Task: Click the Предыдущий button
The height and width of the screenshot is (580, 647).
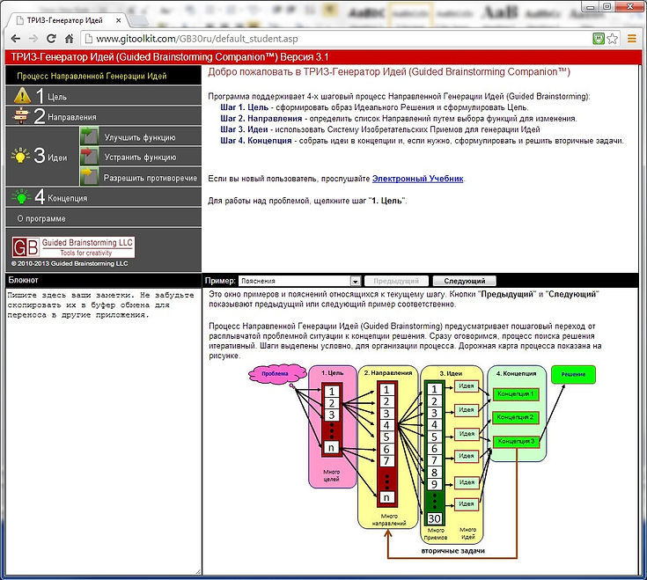Action: 396,281
